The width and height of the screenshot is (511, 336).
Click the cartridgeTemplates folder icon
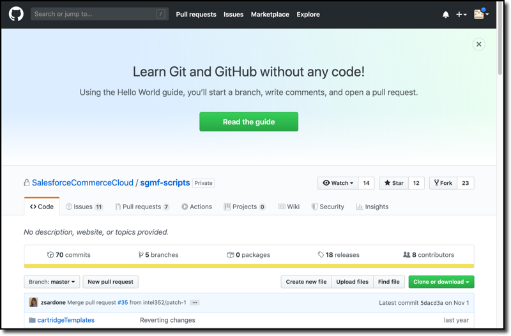click(32, 320)
